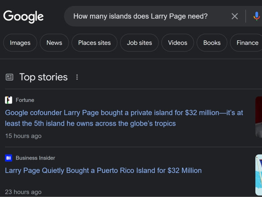Open the Finance filter tab
Image resolution: width=262 pixels, height=197 pixels.
coord(247,43)
